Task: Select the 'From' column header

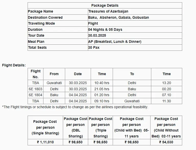Action: pos(54,74)
